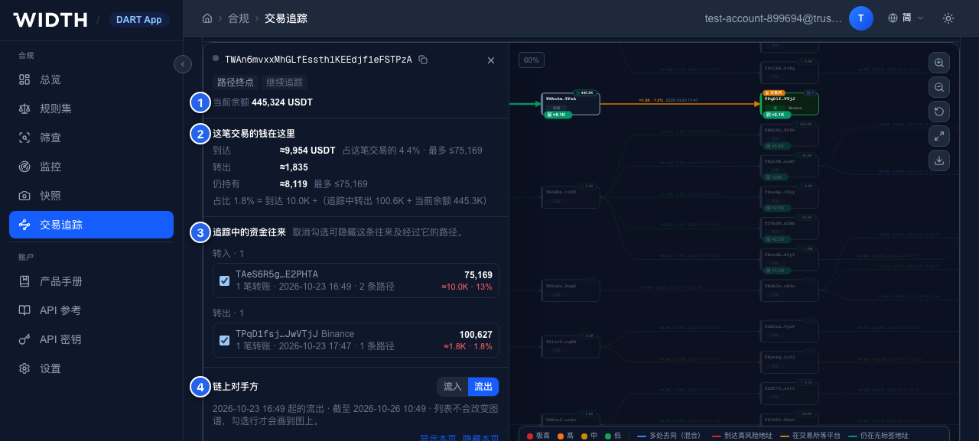
Task: Go to home breadcrumb icon
Action: [207, 18]
